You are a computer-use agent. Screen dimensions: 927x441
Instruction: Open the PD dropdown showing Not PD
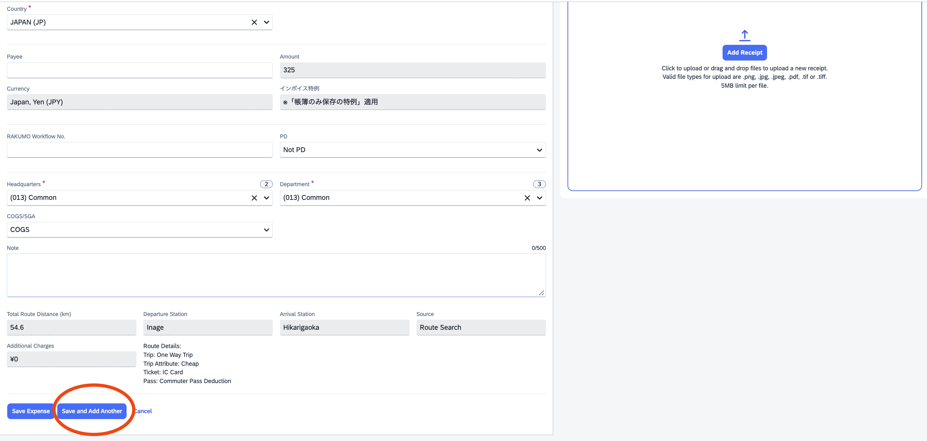pos(412,150)
